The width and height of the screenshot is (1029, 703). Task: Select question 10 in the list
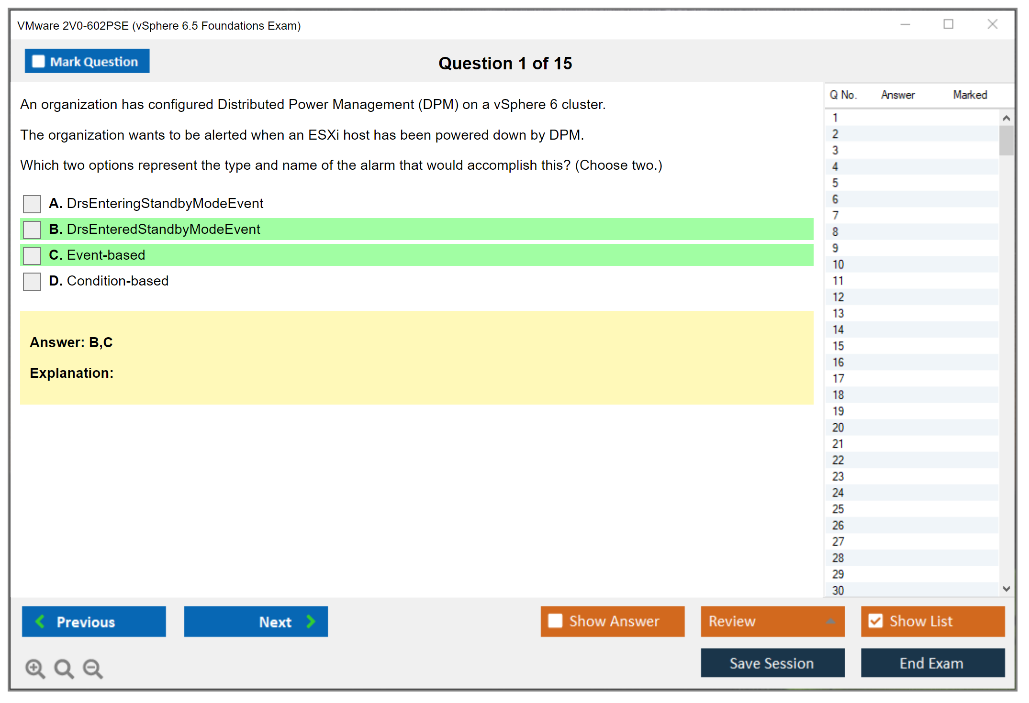coord(838,264)
